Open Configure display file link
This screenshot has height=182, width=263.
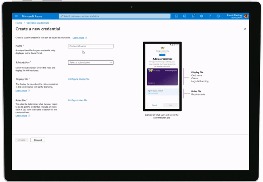tap(79, 79)
